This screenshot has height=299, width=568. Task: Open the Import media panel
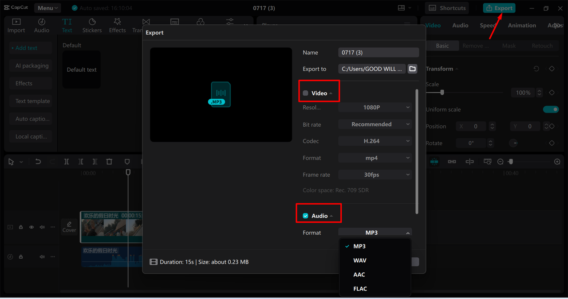pyautogui.click(x=16, y=26)
